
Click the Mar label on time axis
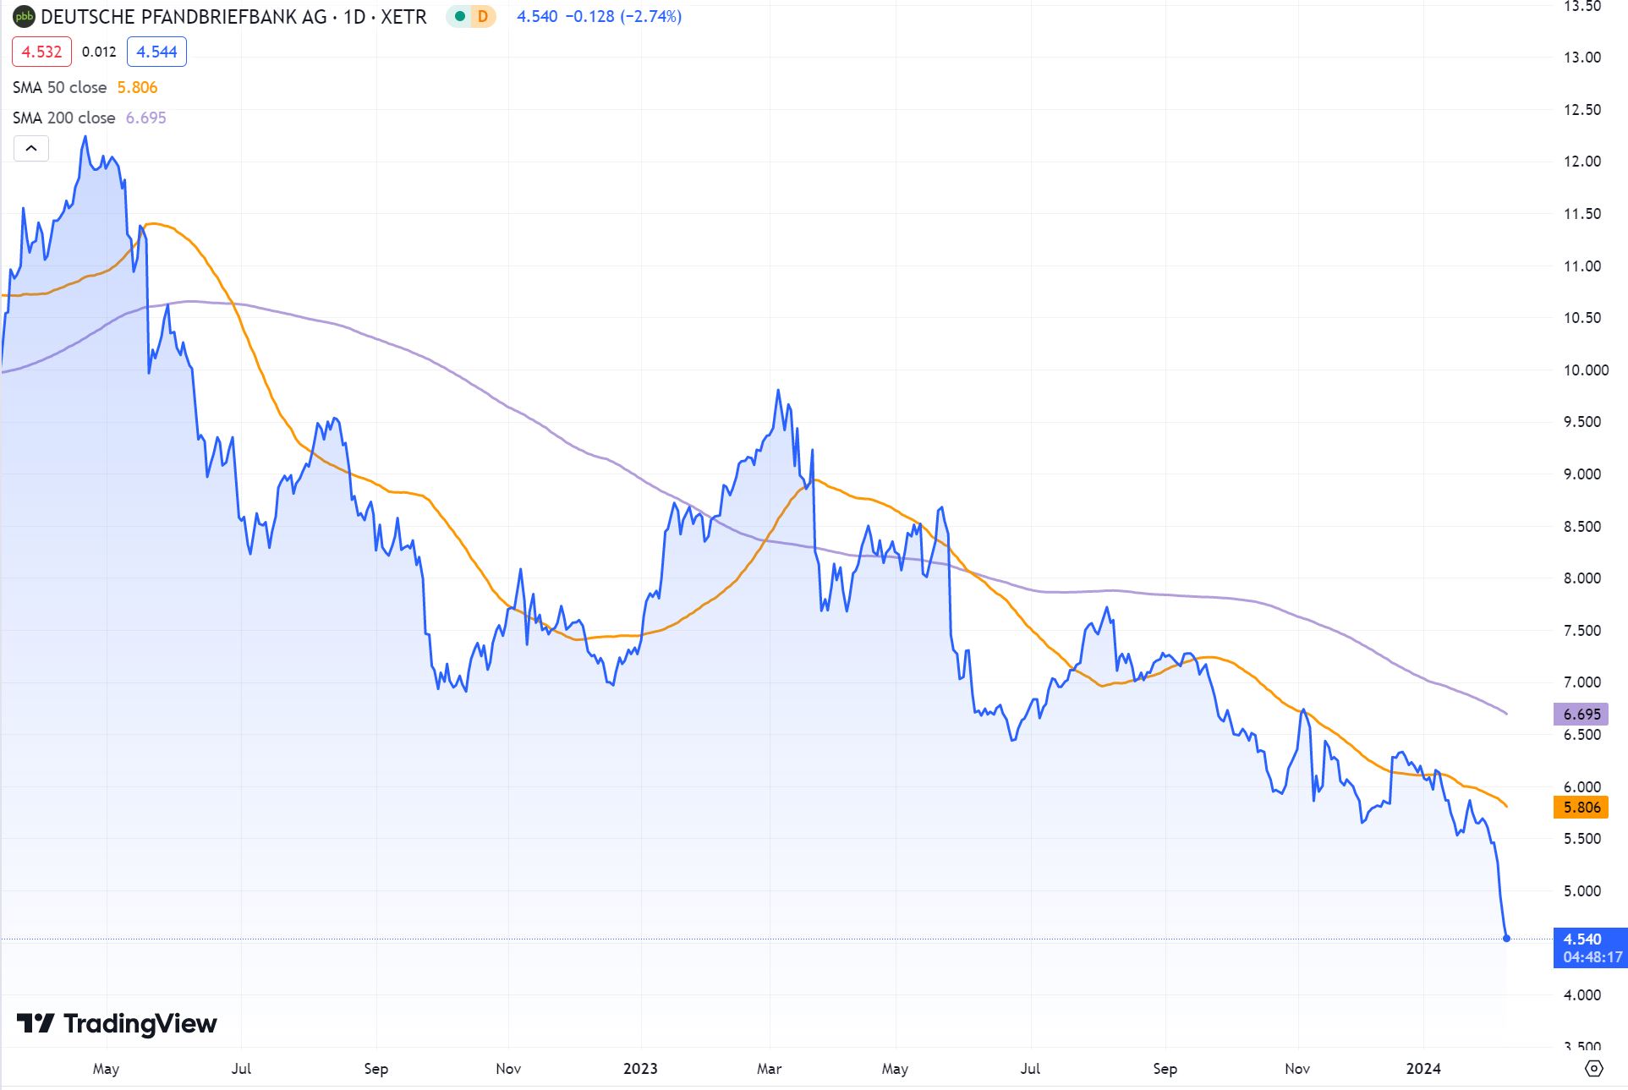[x=769, y=1069]
